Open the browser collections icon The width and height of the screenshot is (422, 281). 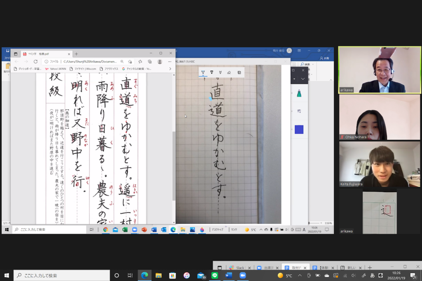click(x=150, y=61)
